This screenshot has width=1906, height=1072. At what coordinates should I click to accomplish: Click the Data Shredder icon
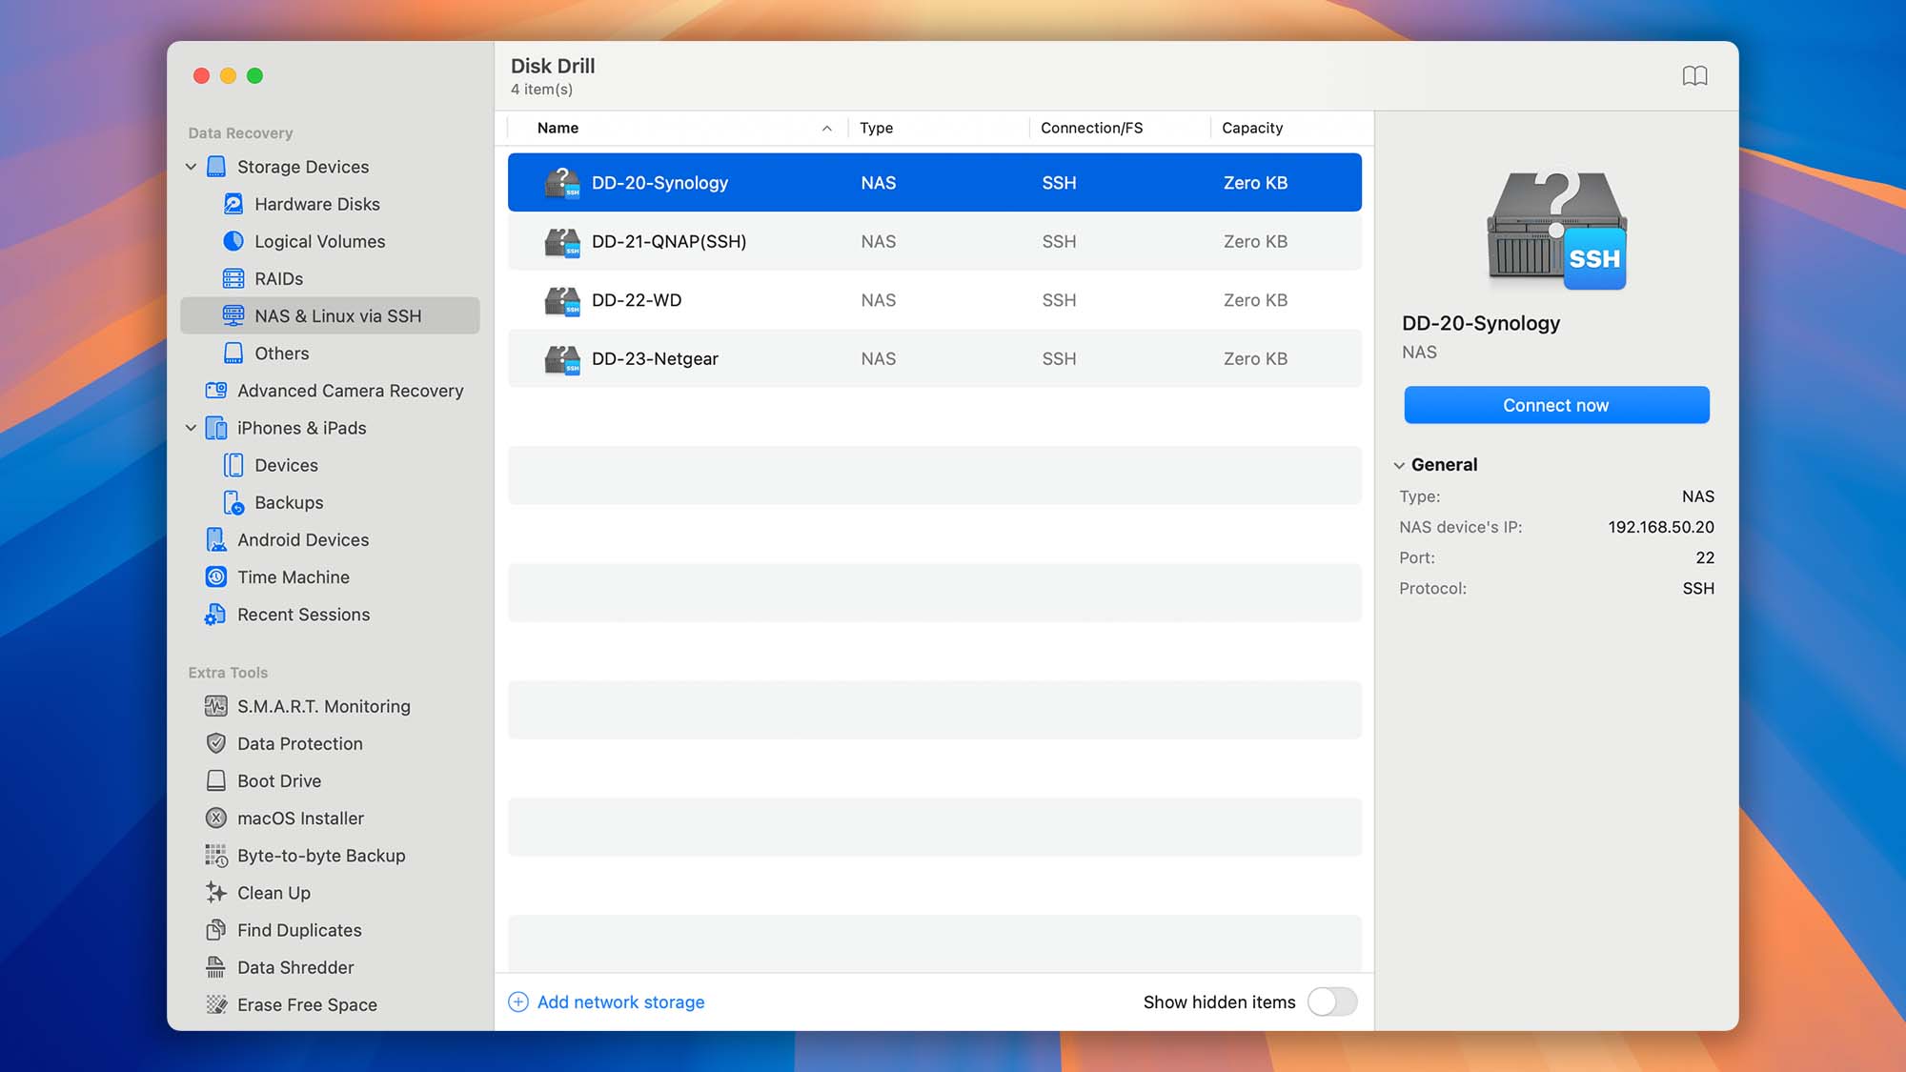click(216, 967)
